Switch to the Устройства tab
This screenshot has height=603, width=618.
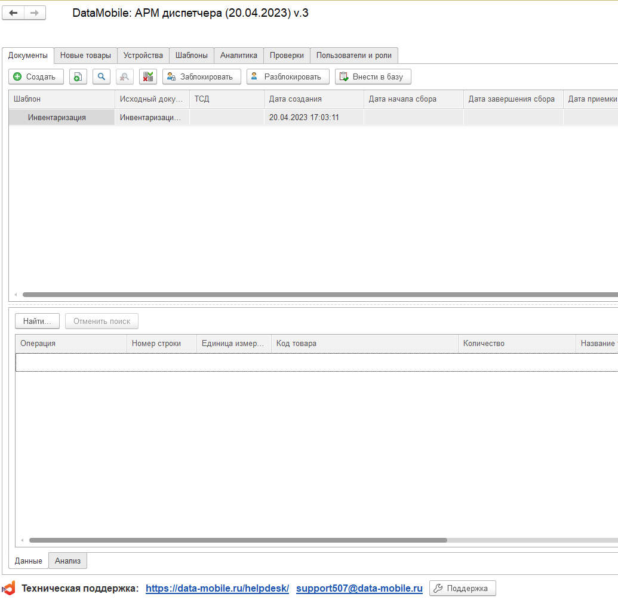coord(143,56)
